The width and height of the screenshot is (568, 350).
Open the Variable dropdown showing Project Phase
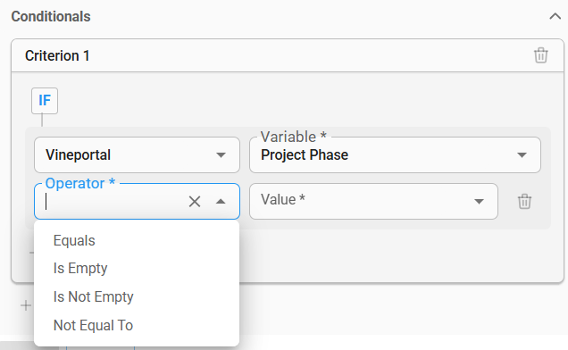pyautogui.click(x=396, y=154)
